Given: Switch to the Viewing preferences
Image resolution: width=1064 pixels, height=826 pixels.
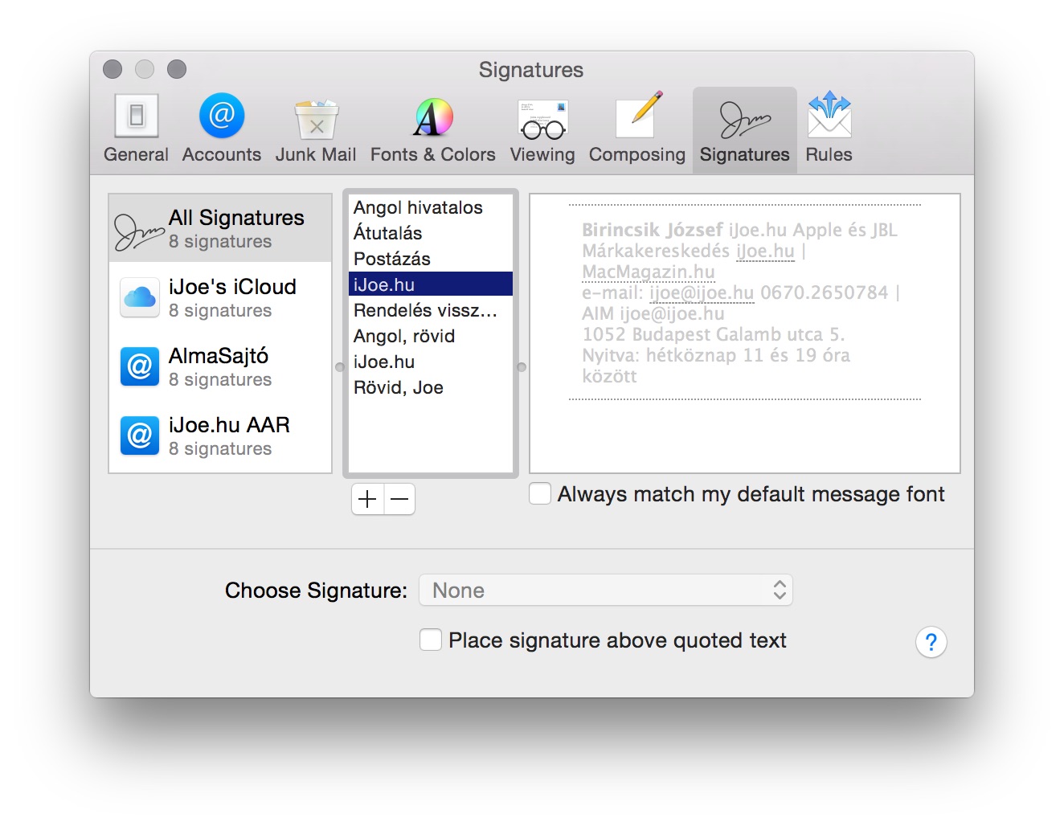Looking at the screenshot, I should [x=542, y=129].
